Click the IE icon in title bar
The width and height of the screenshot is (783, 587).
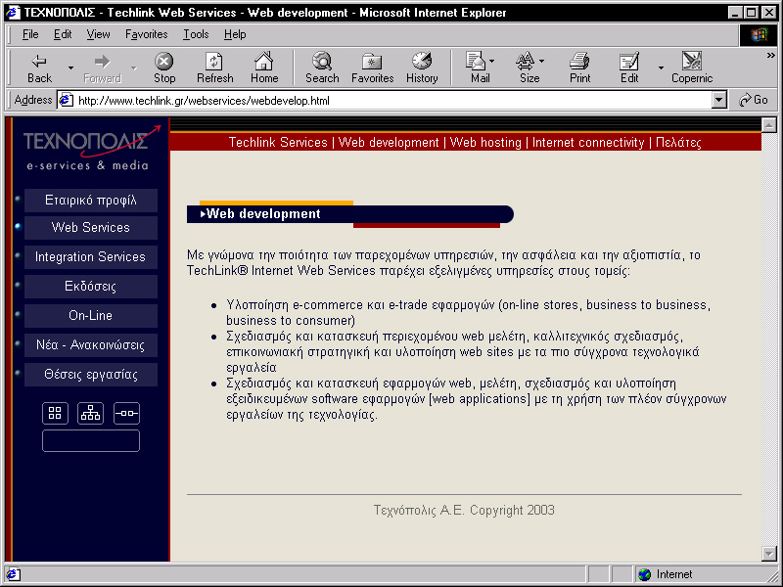tap(13, 12)
